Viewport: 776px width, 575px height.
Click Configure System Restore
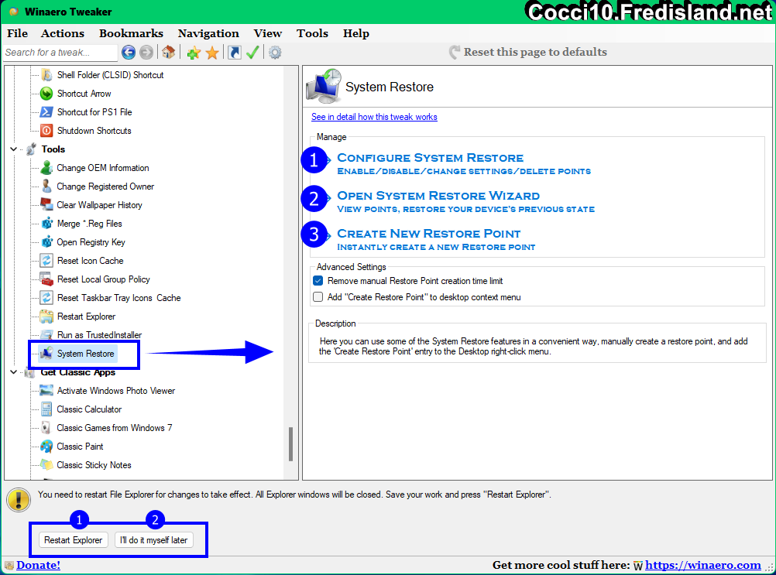430,158
